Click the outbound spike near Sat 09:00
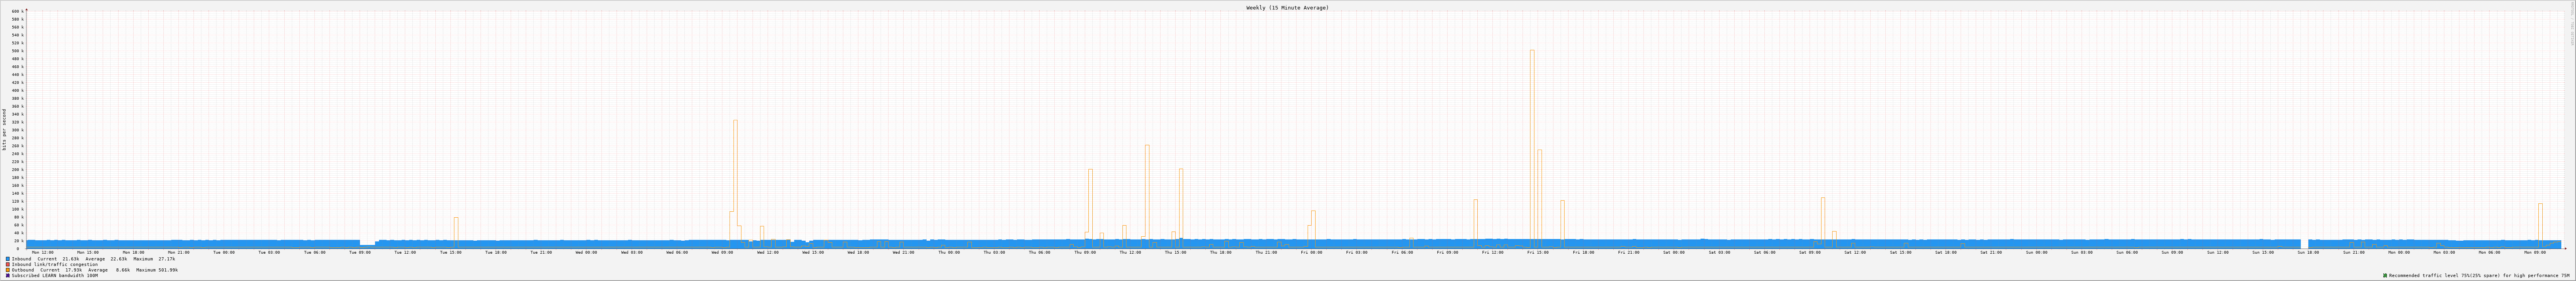Viewport: 2576px width, 281px height. 1822,219
